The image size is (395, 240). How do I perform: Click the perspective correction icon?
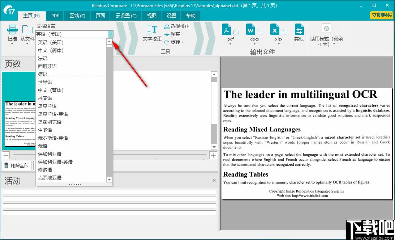point(167,26)
